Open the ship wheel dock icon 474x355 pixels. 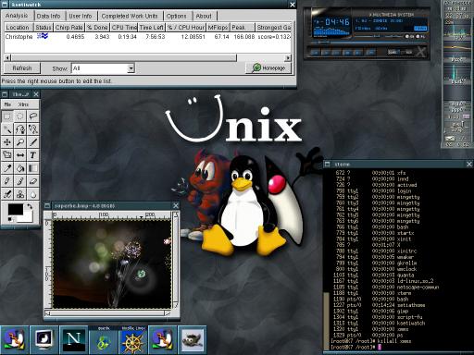click(x=132, y=339)
